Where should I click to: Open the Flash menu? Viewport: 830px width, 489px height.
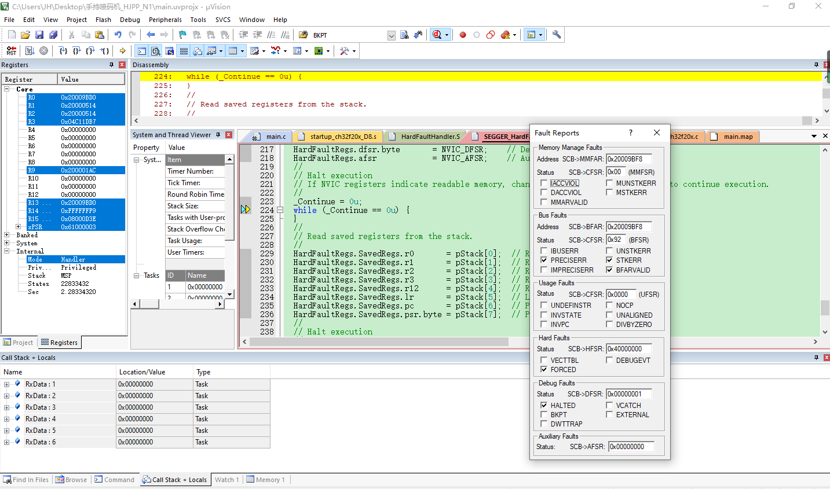point(103,20)
